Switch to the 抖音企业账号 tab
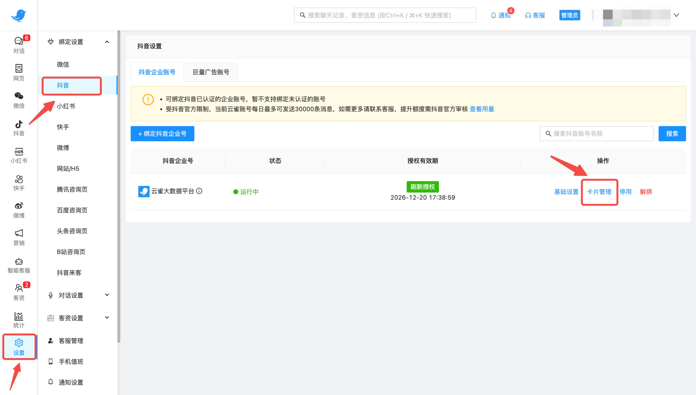 pyautogui.click(x=157, y=72)
